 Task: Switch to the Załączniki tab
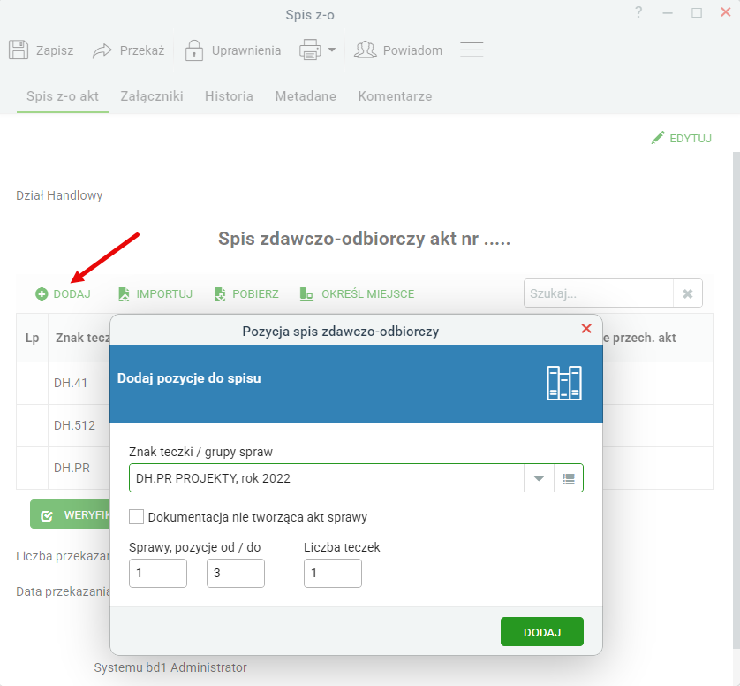[x=152, y=96]
